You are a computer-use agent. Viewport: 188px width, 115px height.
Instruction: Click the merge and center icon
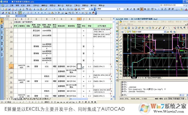click(x=148, y=9)
